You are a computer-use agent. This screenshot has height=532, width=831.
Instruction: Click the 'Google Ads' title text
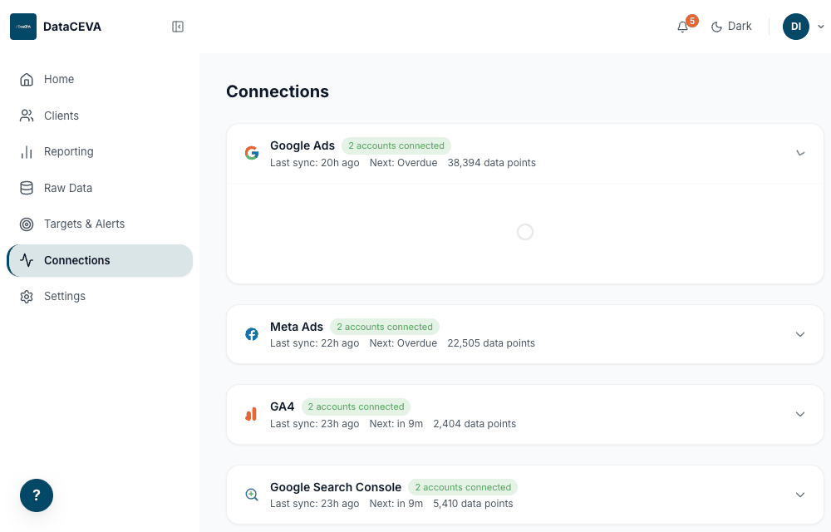(302, 145)
